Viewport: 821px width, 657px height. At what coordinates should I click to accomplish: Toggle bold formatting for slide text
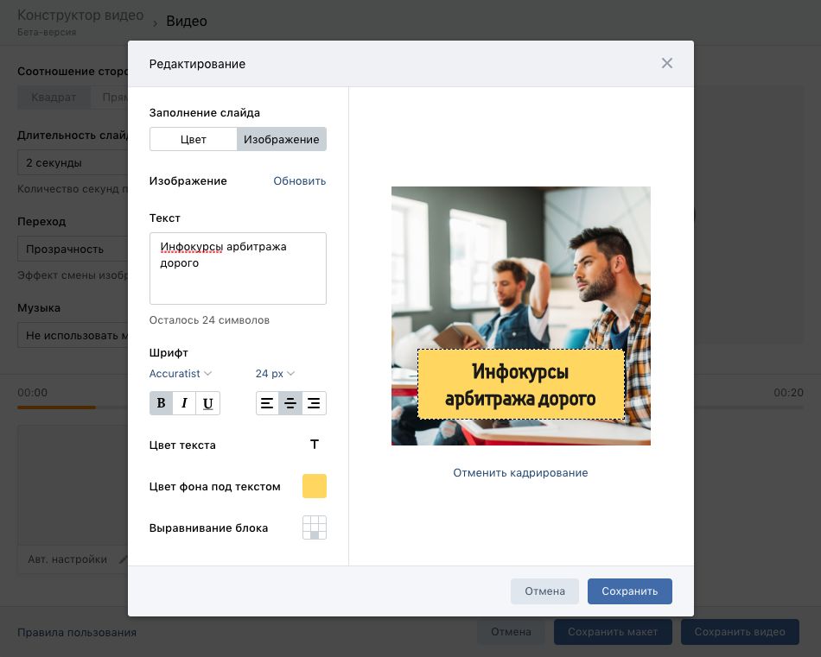point(161,402)
